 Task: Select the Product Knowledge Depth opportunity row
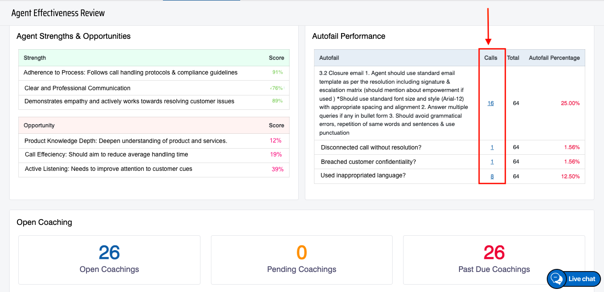tap(126, 141)
